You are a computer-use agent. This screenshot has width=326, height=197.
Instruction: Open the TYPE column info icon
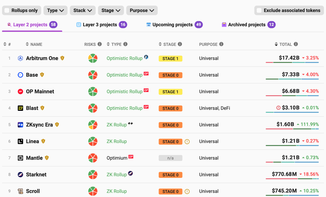click(125, 44)
